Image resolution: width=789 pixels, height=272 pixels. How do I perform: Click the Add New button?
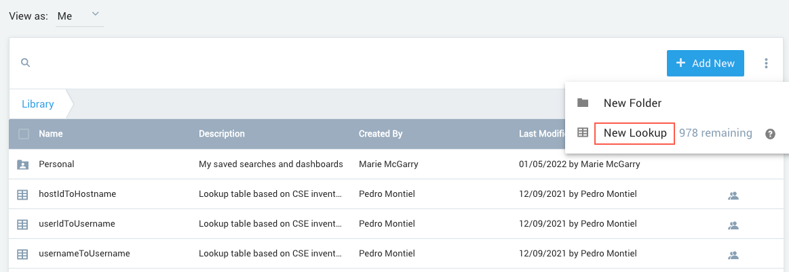pos(705,64)
